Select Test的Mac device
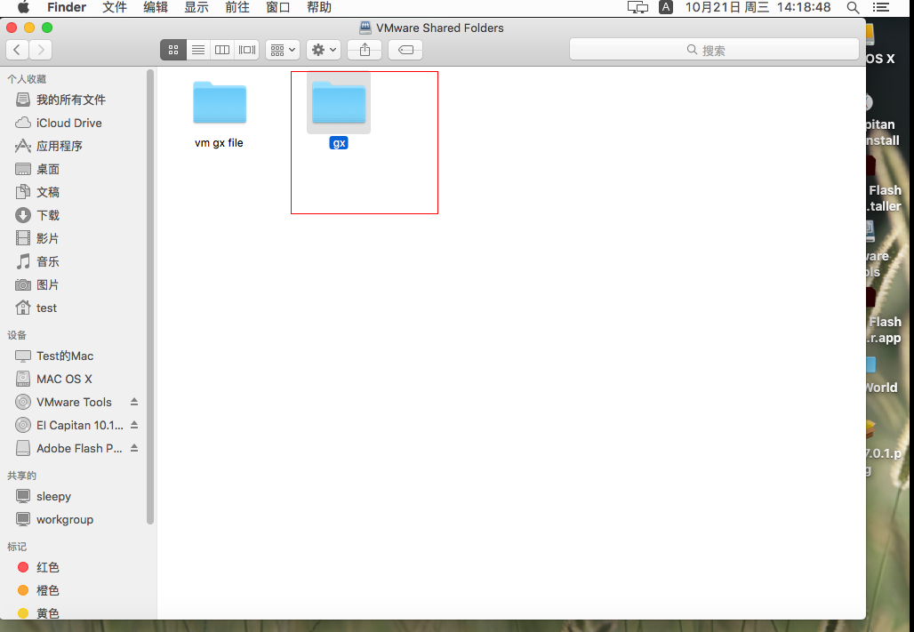The image size is (914, 632). coord(53,356)
